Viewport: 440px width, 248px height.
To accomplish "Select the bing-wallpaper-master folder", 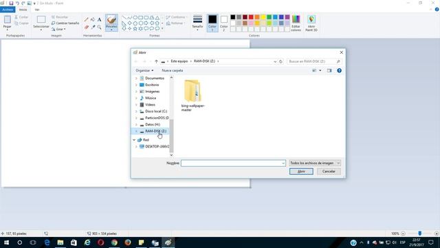I will 192,96.
